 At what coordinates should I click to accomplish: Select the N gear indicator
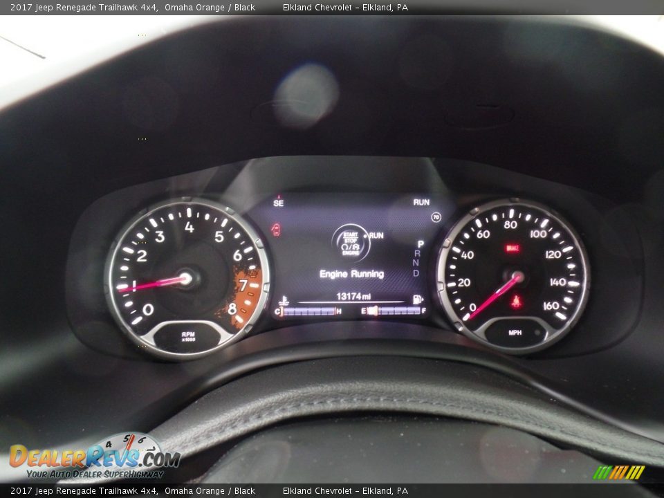pyautogui.click(x=416, y=263)
